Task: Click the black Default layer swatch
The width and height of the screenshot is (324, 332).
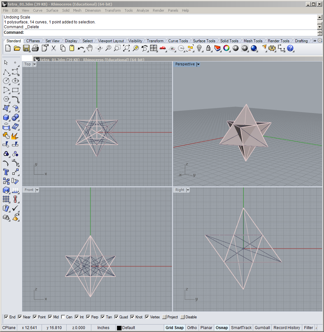Action: pyautogui.click(x=119, y=328)
